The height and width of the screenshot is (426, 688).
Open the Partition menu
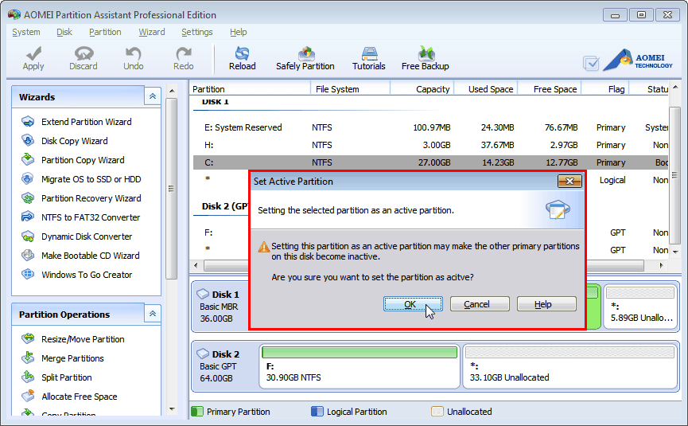coord(105,32)
